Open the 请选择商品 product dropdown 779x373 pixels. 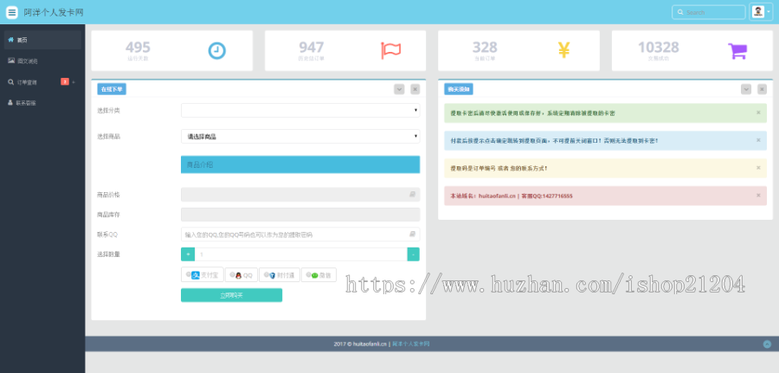click(300, 136)
